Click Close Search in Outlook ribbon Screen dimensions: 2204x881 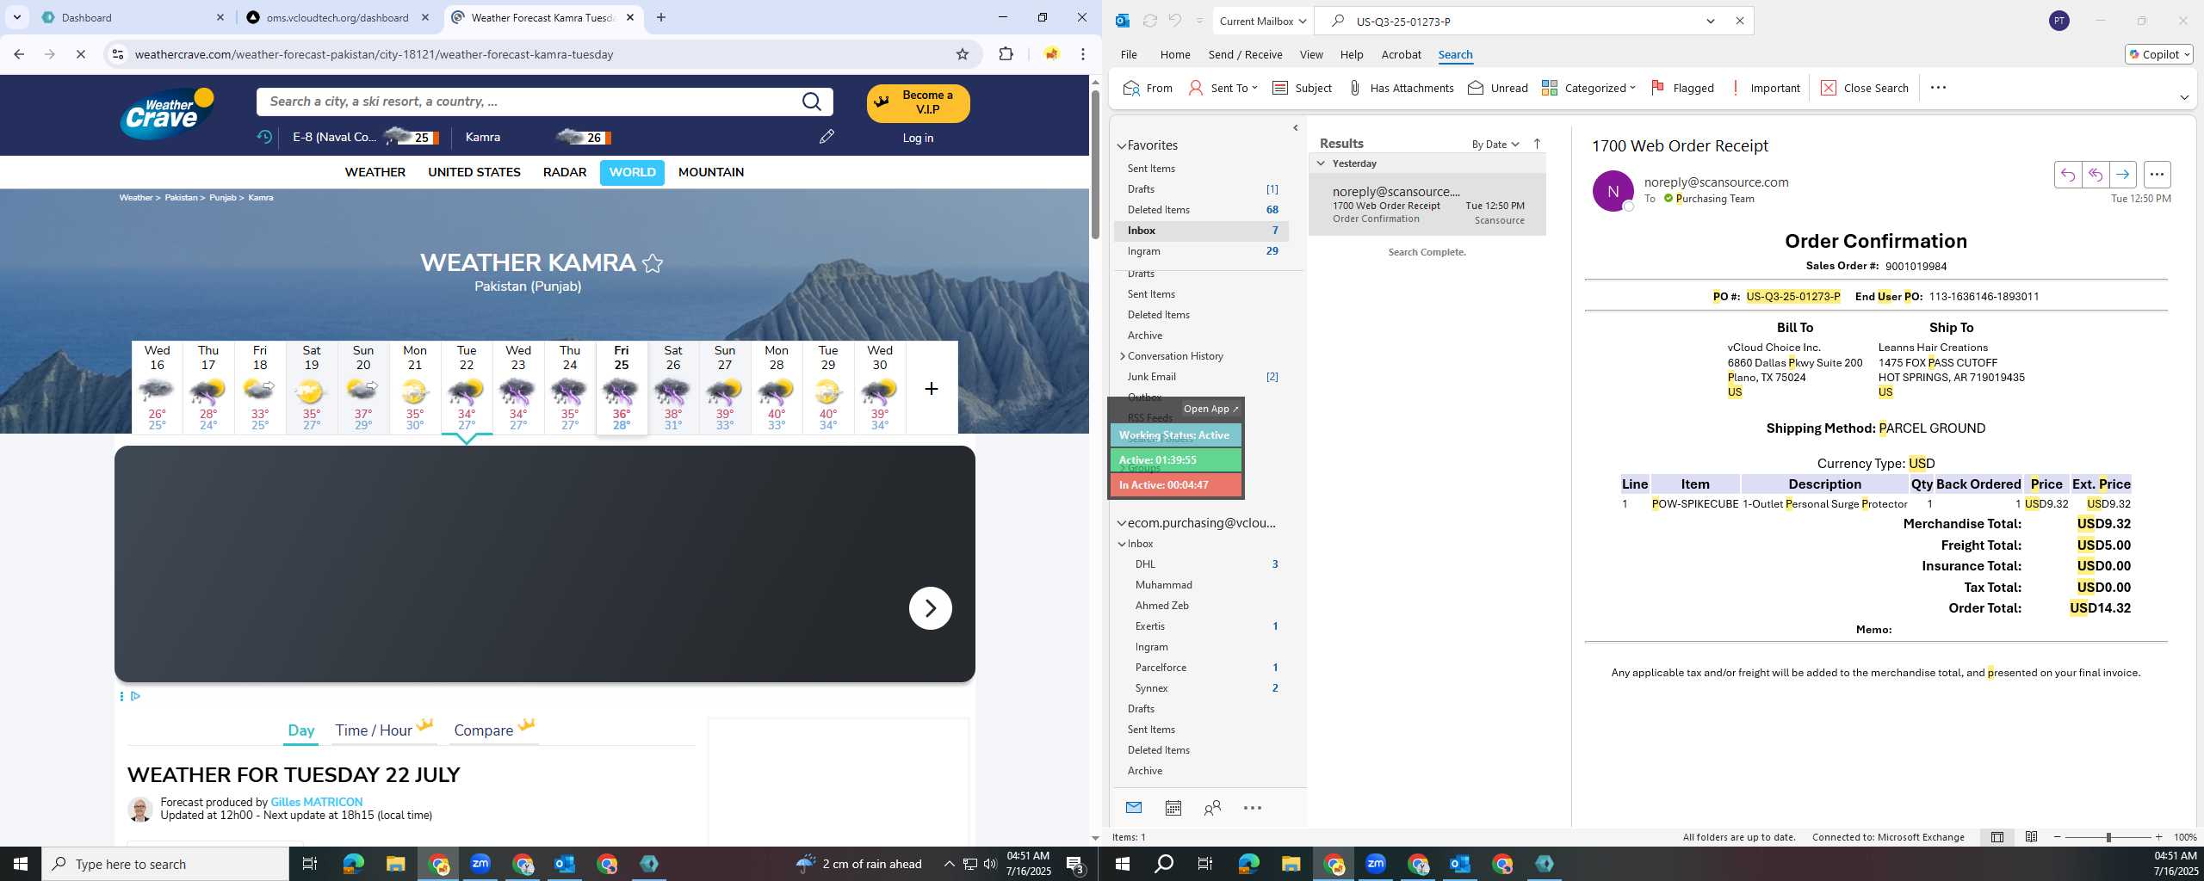[1865, 88]
